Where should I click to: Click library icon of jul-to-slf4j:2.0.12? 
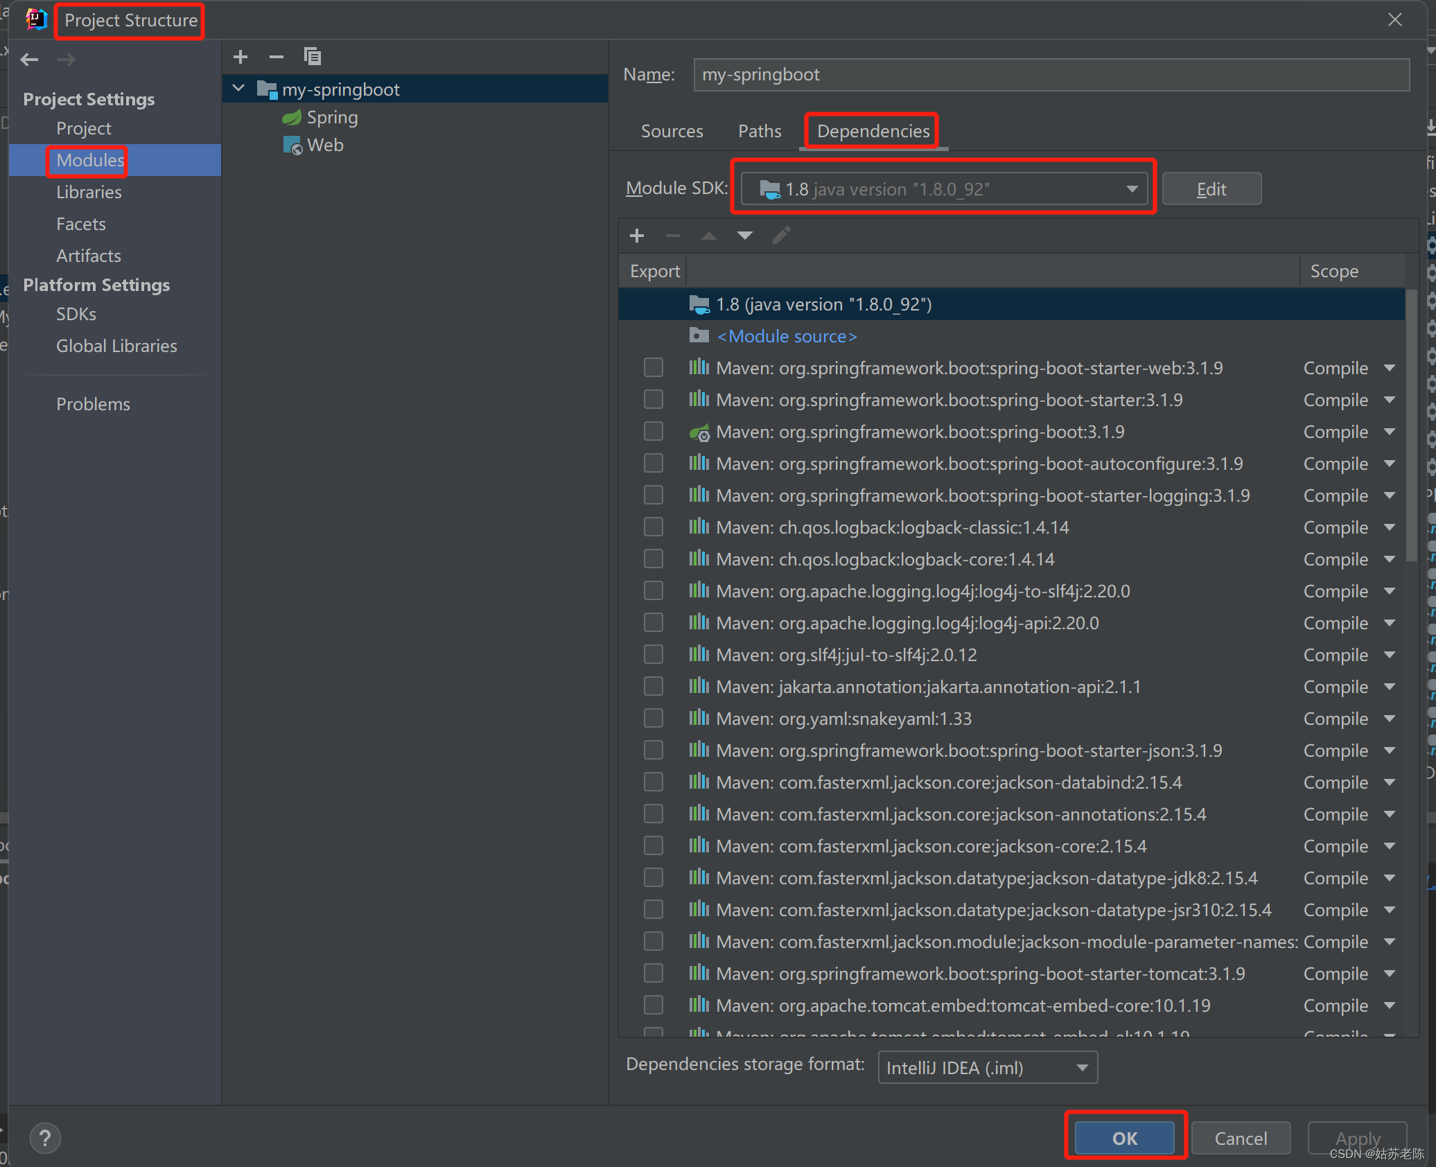point(699,654)
